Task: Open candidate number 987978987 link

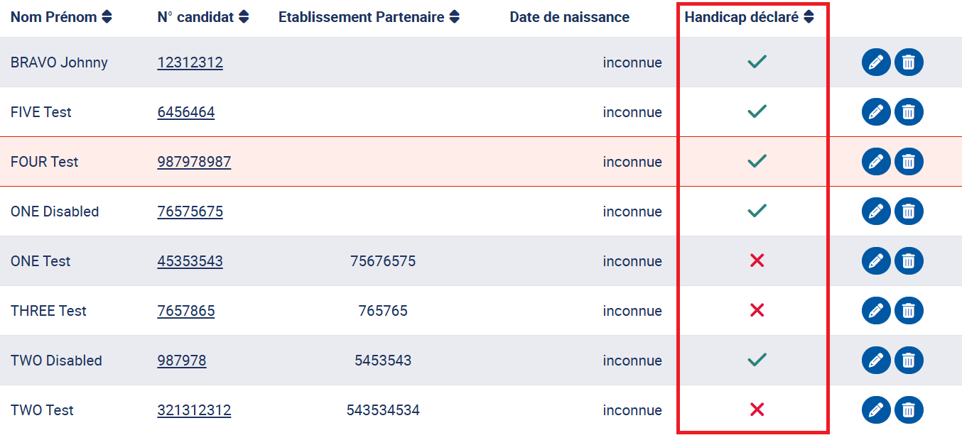Action: (194, 162)
